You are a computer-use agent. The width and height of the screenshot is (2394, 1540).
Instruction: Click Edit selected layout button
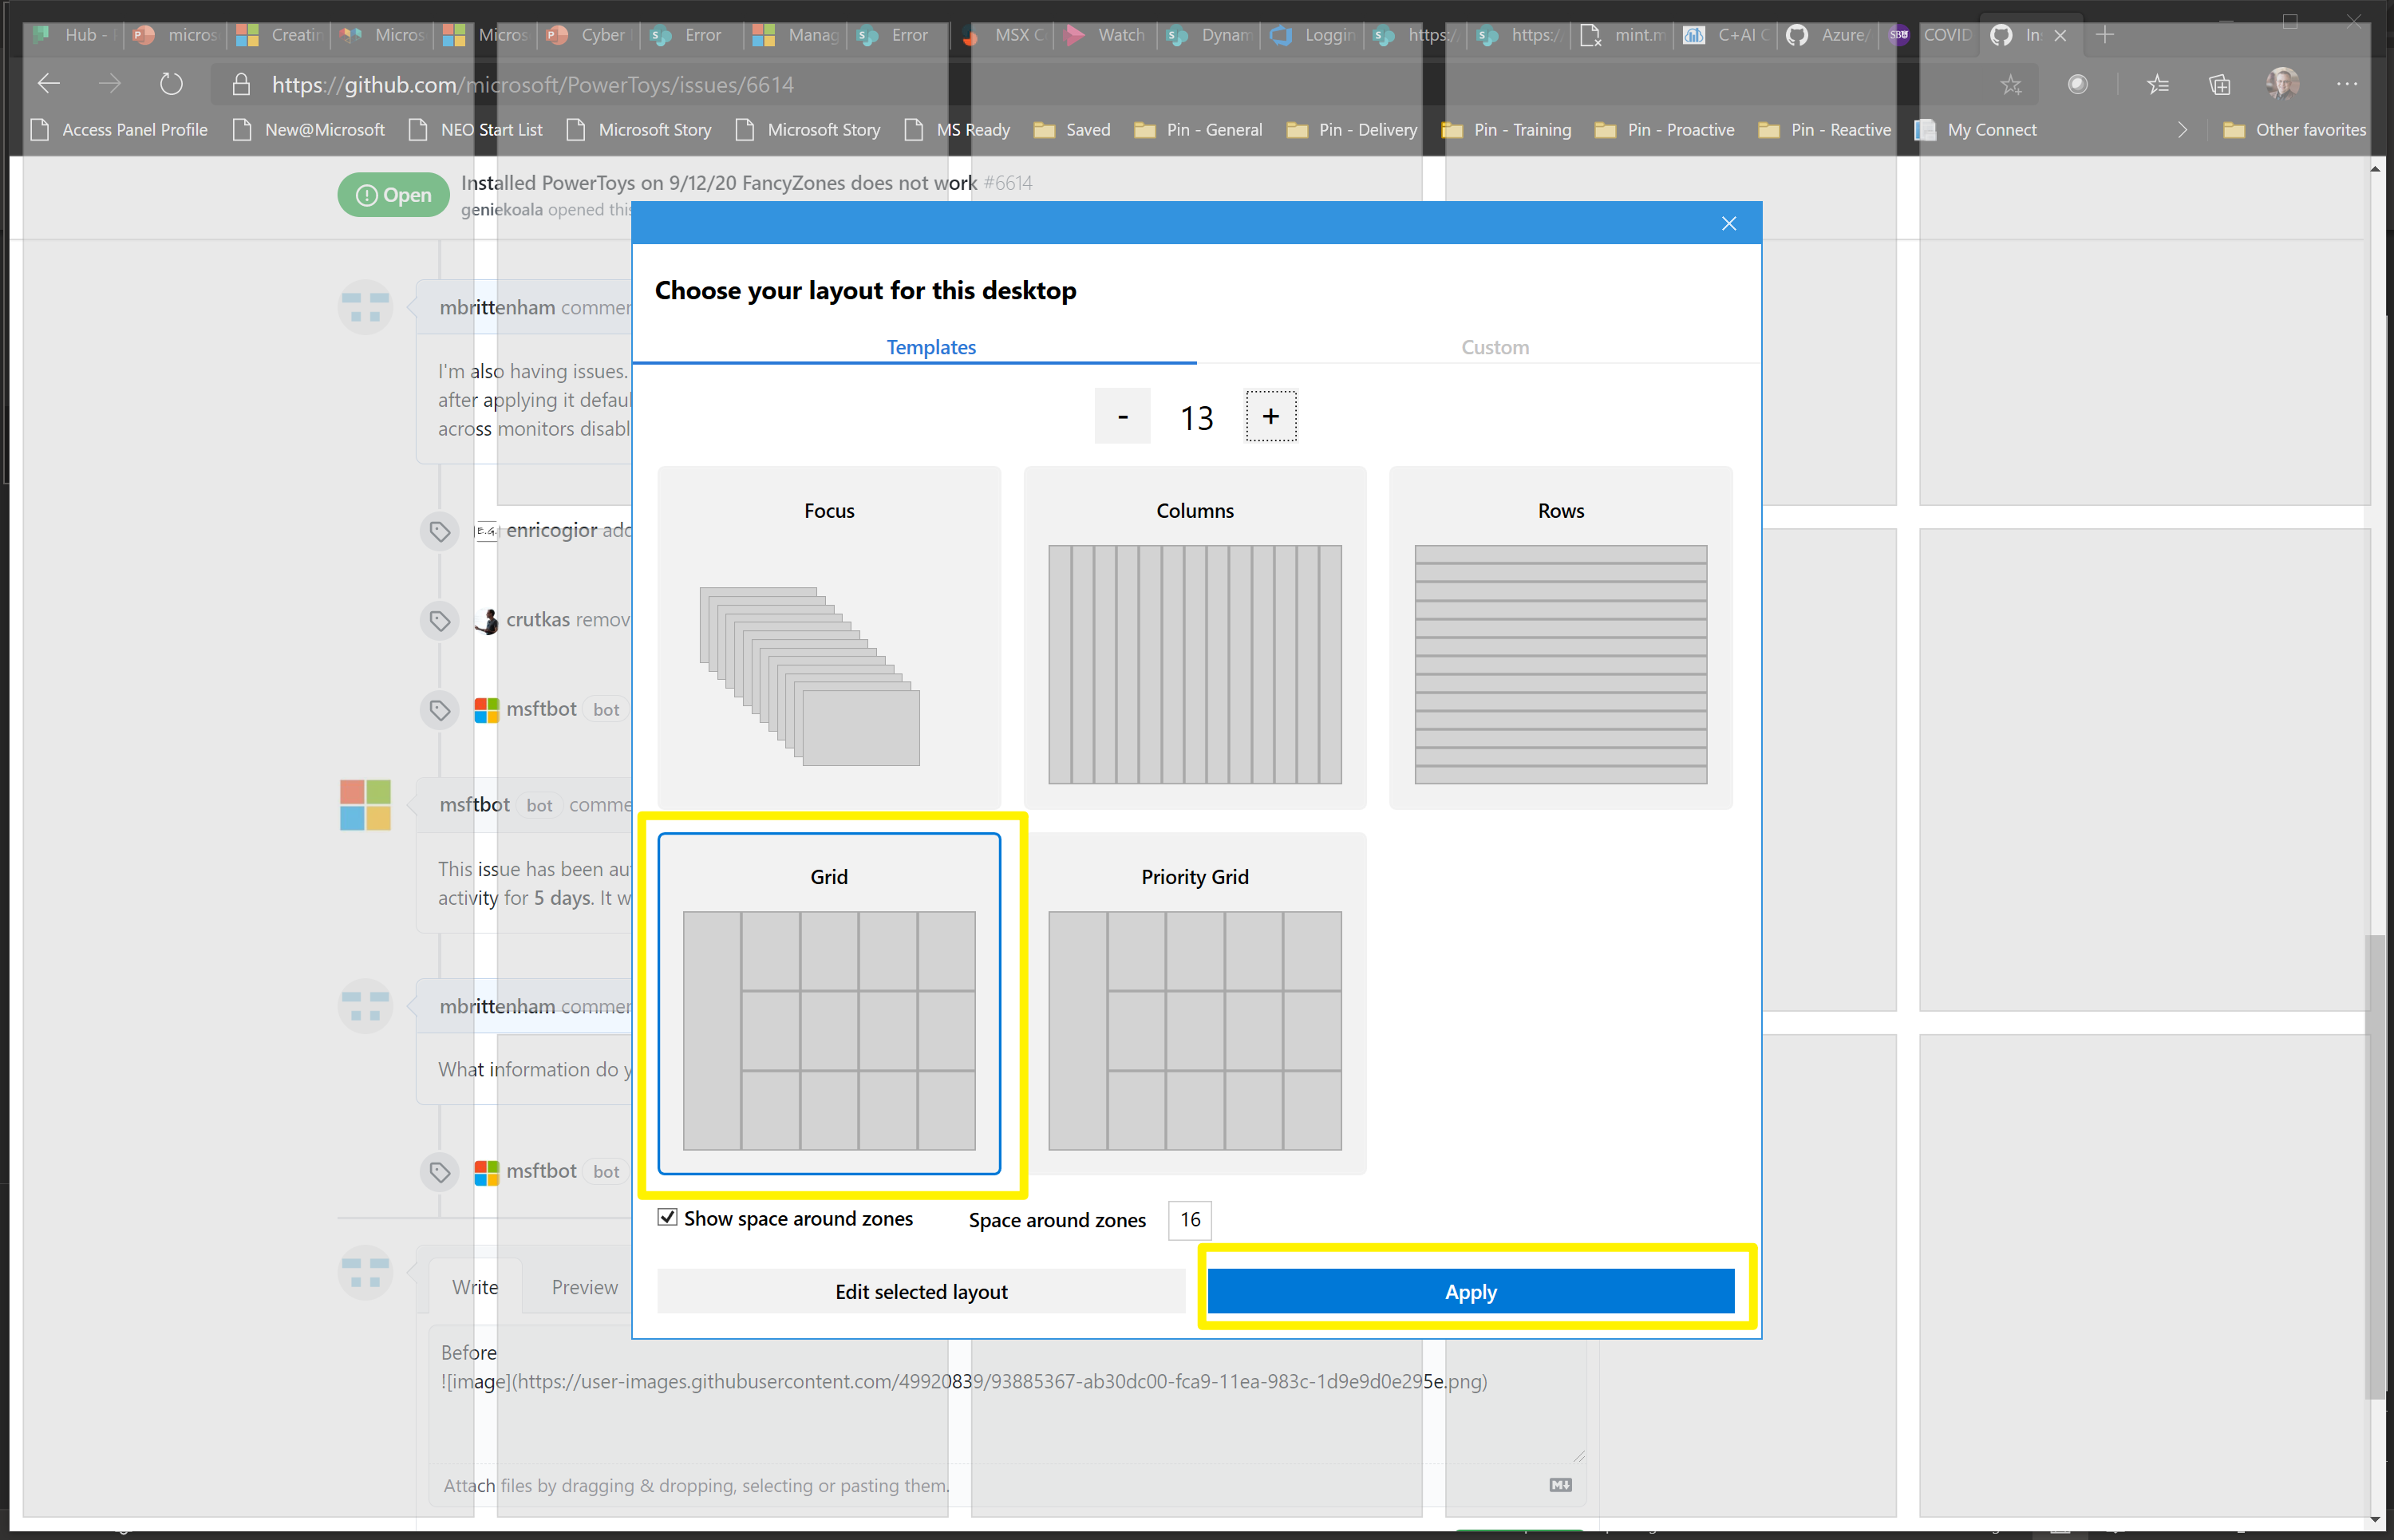921,1291
